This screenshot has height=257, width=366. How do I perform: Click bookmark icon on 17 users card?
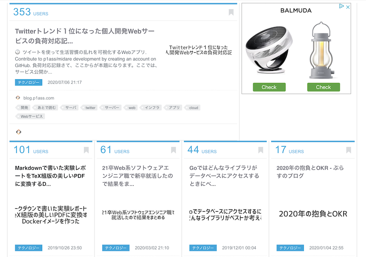348,150
